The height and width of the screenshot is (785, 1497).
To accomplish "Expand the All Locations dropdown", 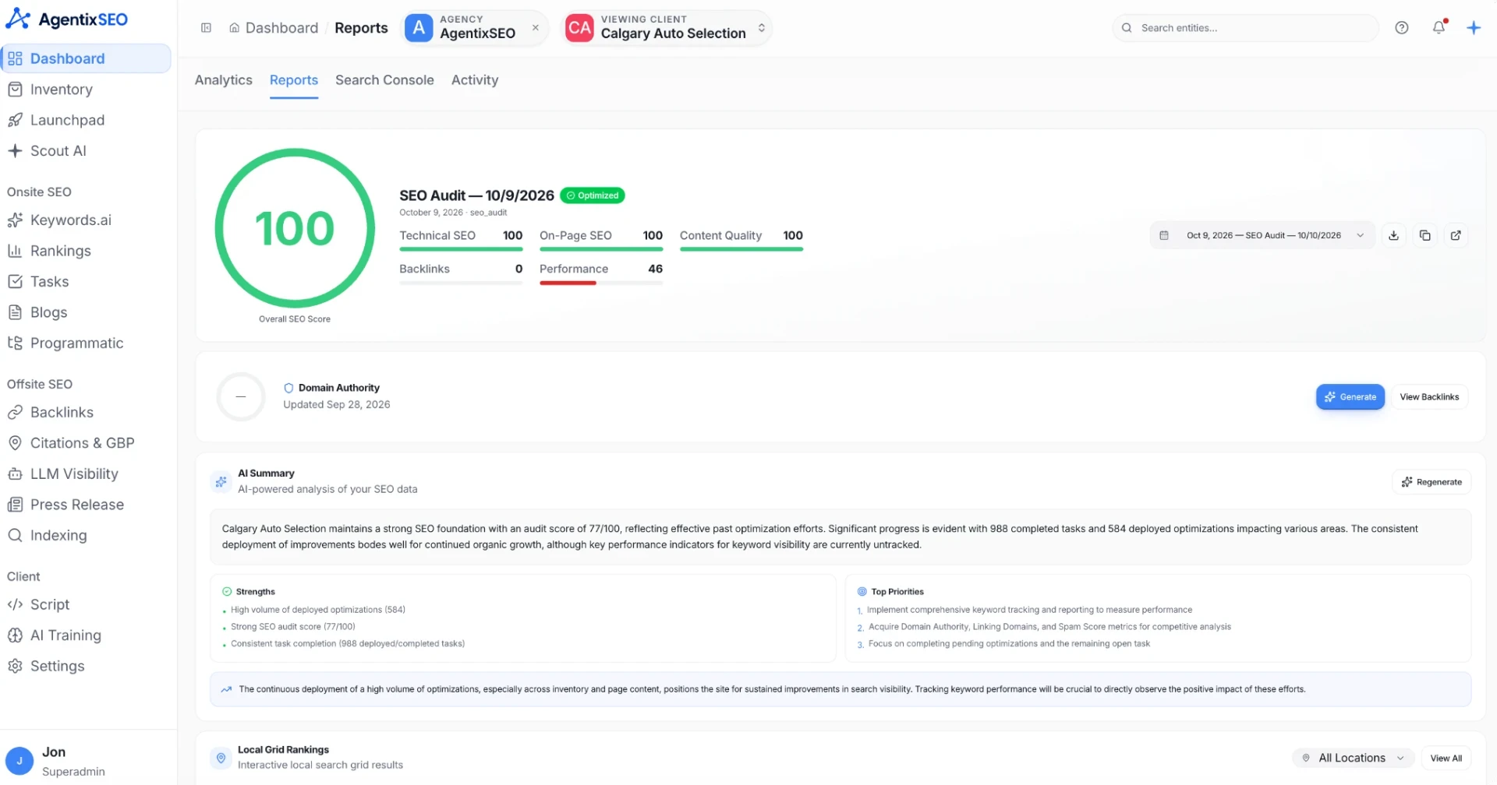I will coord(1353,758).
